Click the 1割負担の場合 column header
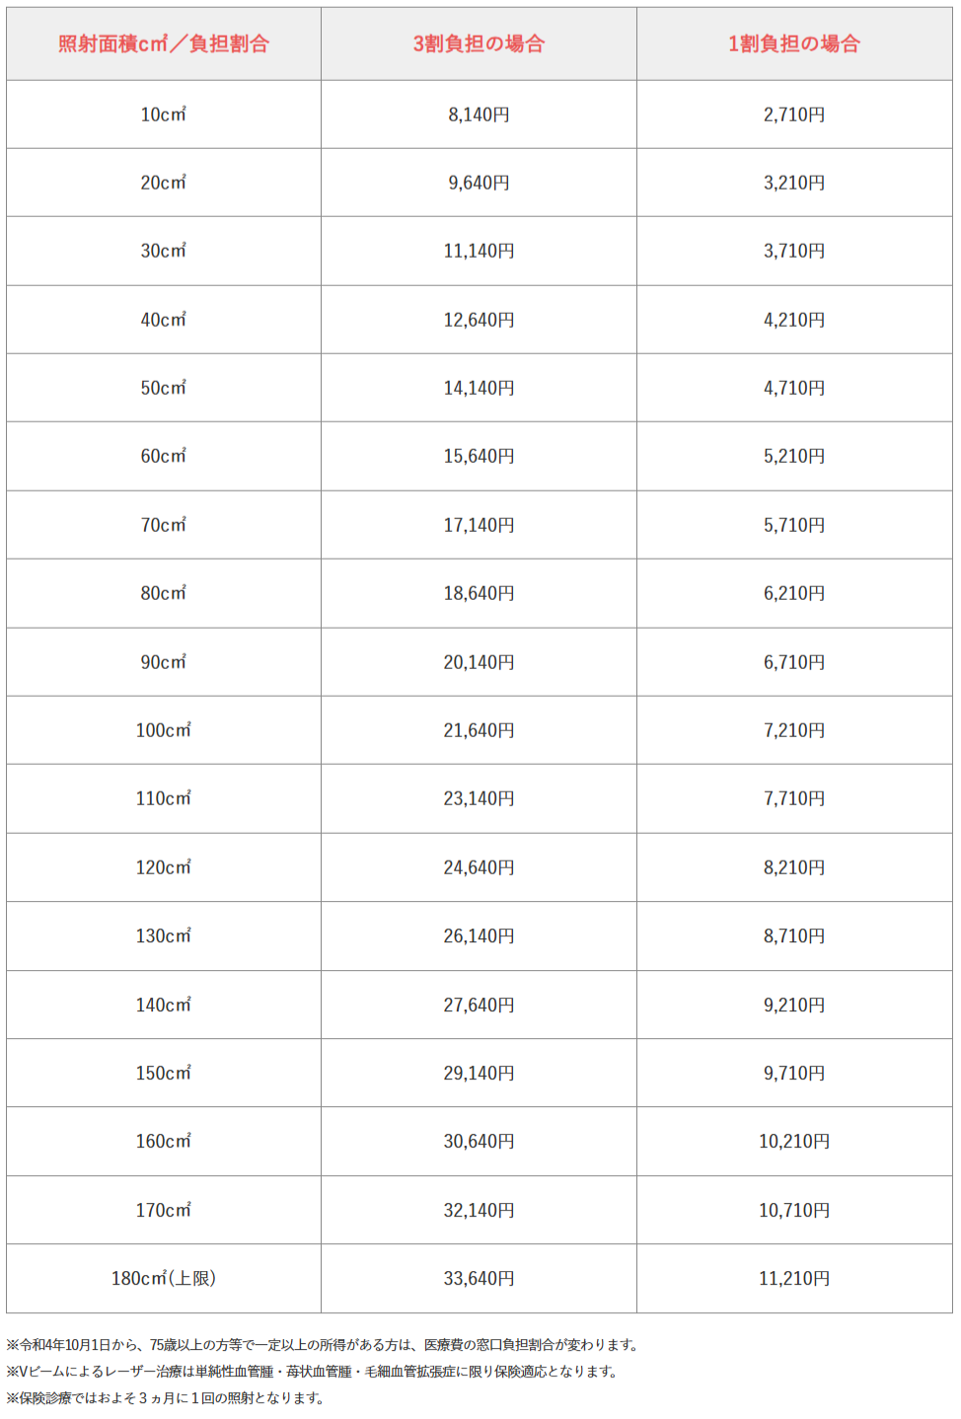The image size is (961, 1419). pyautogui.click(x=794, y=43)
